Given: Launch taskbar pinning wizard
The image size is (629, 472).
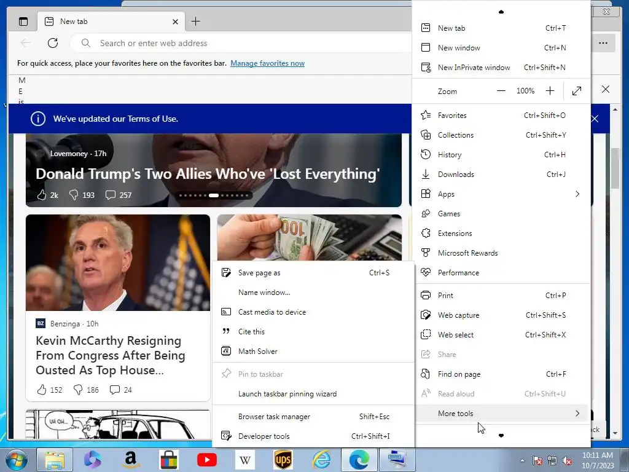Looking at the screenshot, I should tap(313, 394).
